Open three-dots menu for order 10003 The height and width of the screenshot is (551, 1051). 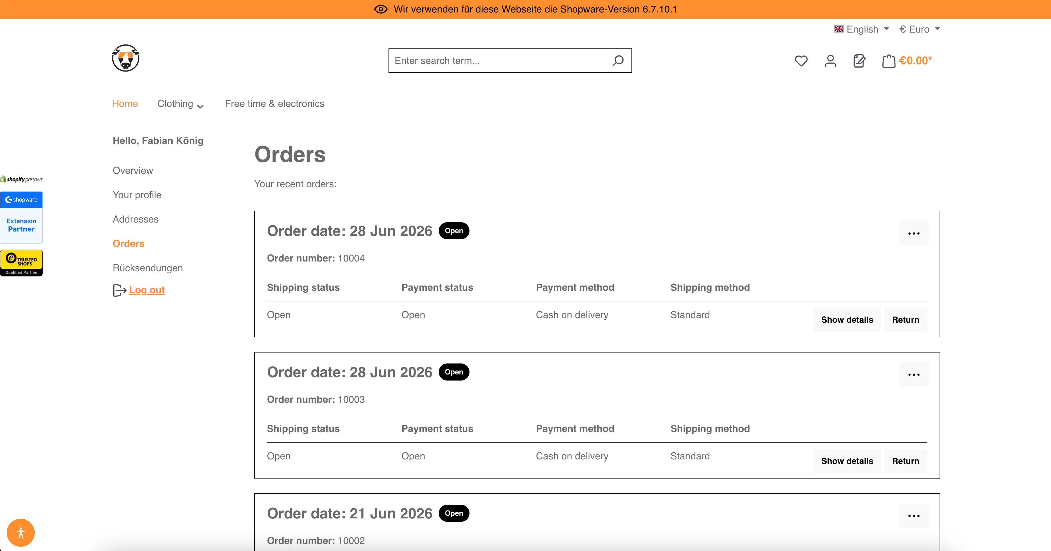[x=913, y=374]
